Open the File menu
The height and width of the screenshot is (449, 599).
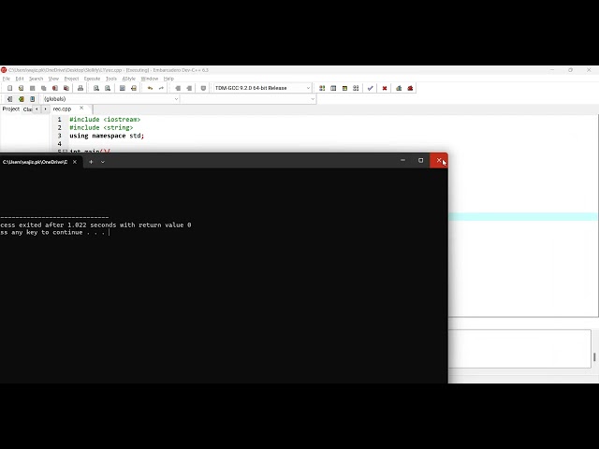point(7,79)
